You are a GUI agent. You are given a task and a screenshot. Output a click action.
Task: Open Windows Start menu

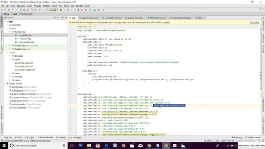coord(4,145)
